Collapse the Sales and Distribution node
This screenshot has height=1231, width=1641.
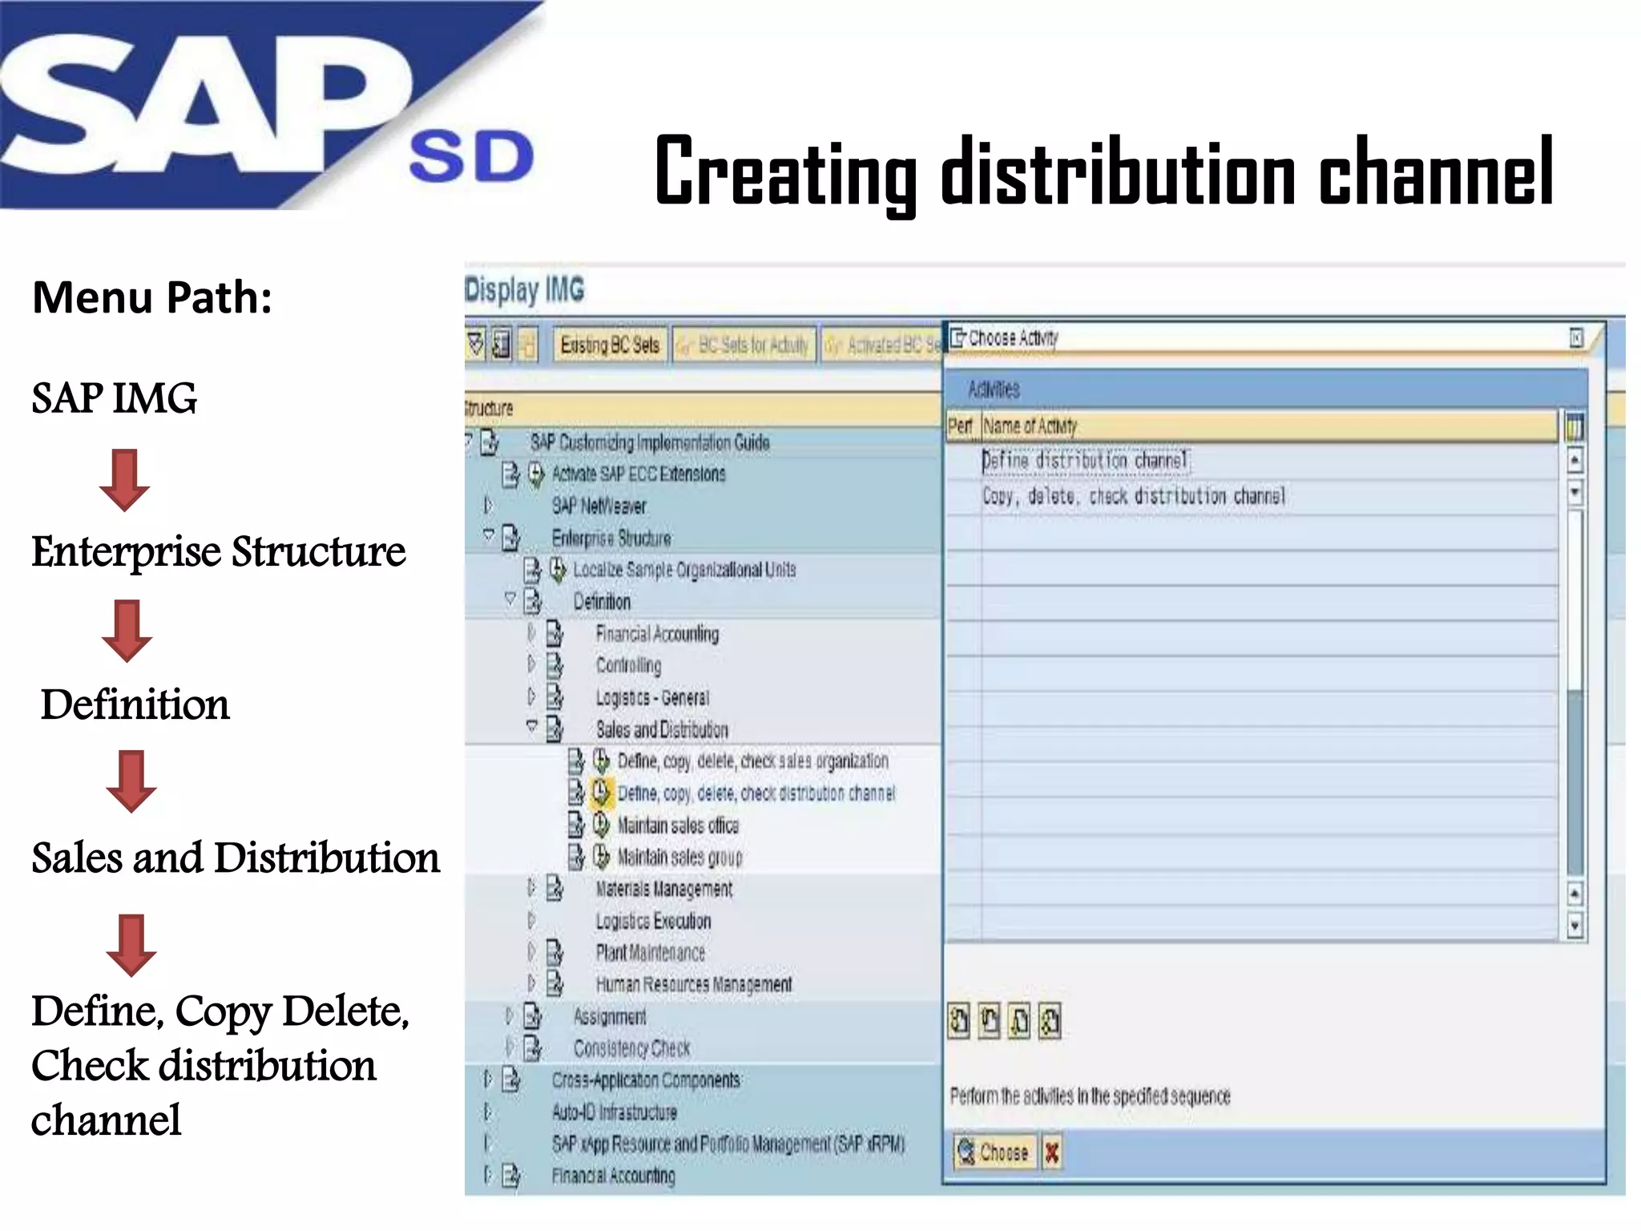click(531, 726)
